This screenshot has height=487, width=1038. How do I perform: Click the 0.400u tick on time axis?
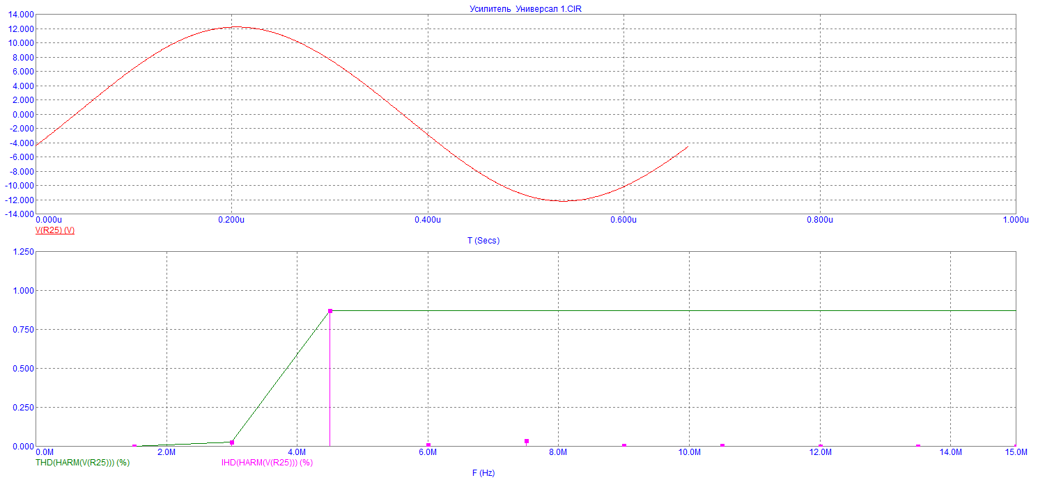tap(427, 220)
